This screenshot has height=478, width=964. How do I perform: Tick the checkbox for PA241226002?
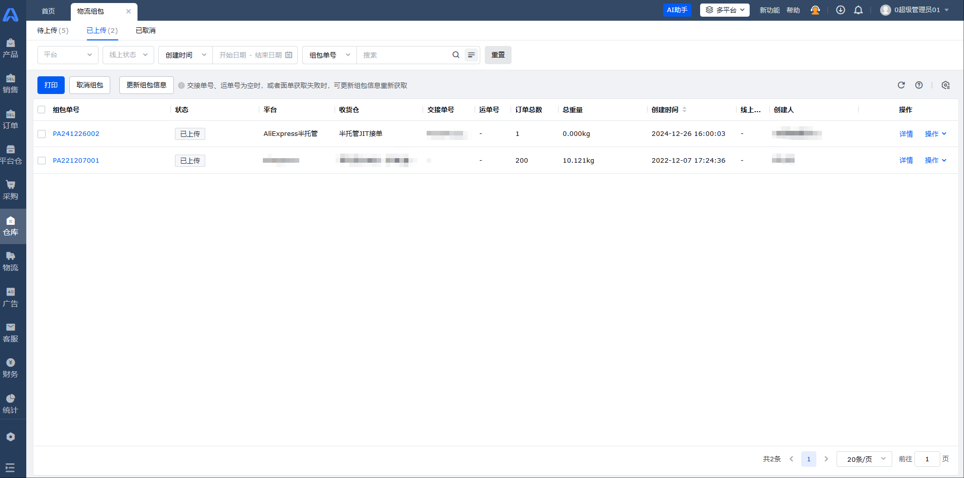41,134
